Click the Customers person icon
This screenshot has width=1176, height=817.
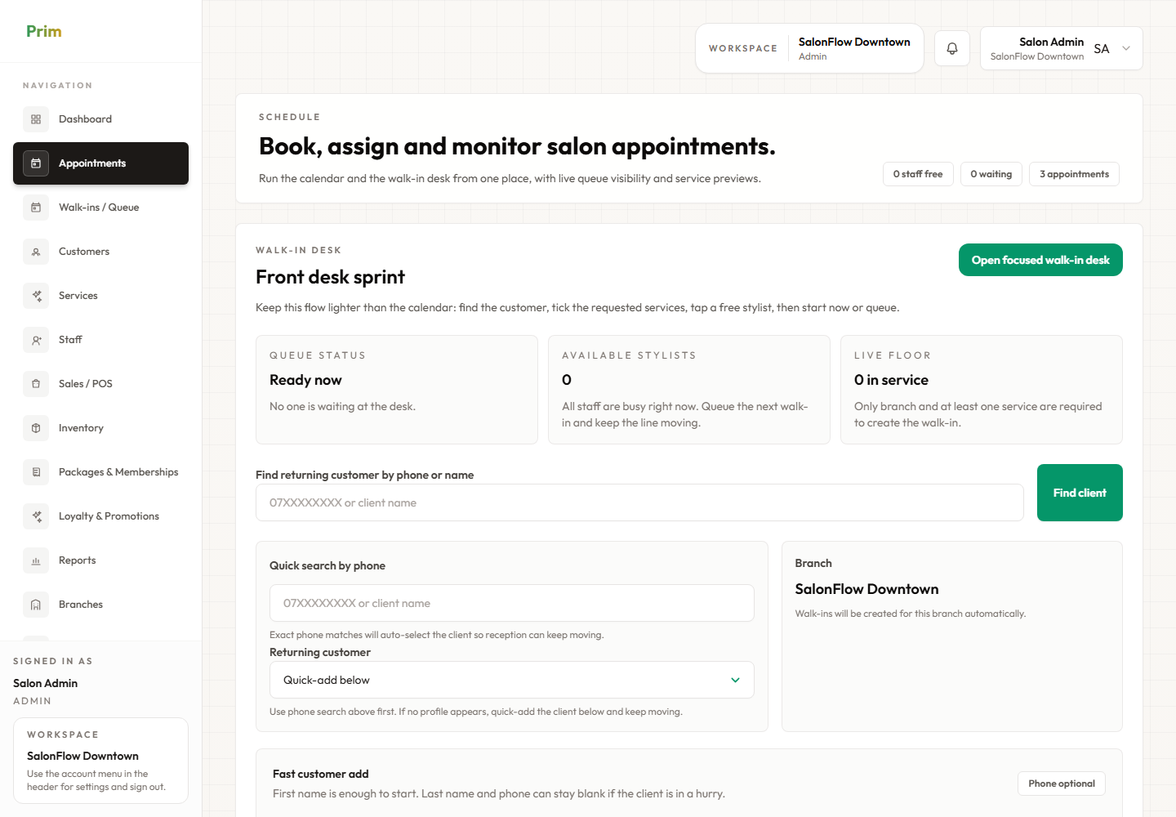point(36,252)
